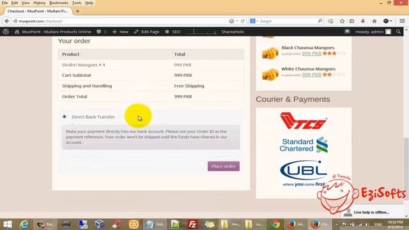
Task: Launch Internet Explorer from the taskbar
Action: coord(24,224)
